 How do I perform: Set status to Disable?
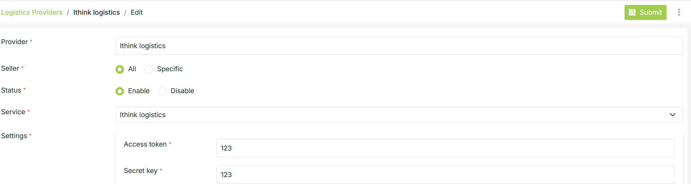(162, 91)
